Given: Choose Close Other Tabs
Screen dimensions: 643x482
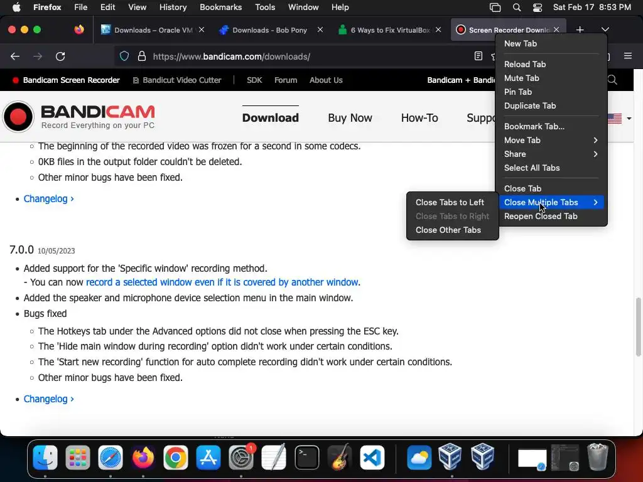Looking at the screenshot, I should pyautogui.click(x=452, y=230).
